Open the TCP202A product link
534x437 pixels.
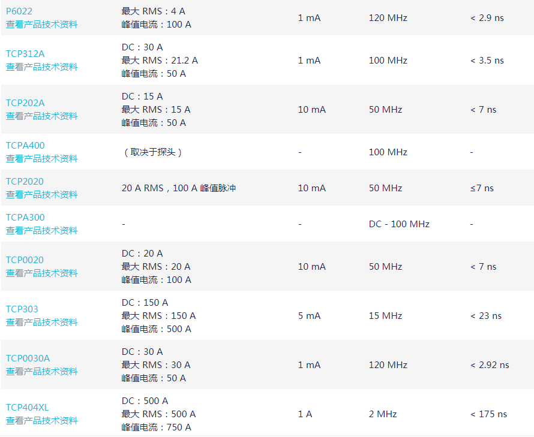[x=25, y=103]
